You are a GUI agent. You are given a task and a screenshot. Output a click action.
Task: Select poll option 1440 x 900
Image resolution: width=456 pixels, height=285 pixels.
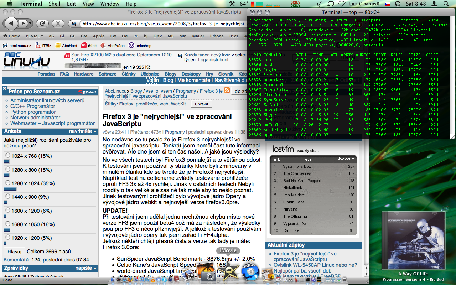coord(8,197)
